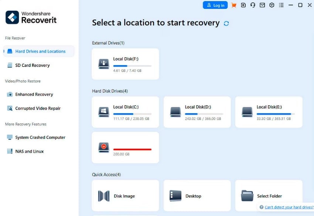
Task: Open the settings gear icon
Action: click(271, 5)
